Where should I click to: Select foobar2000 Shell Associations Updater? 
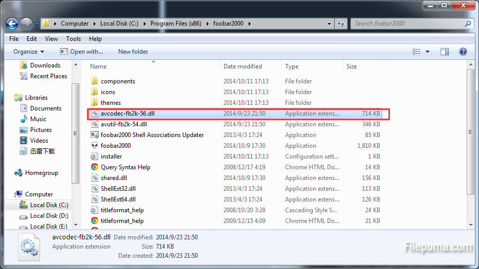(x=152, y=135)
